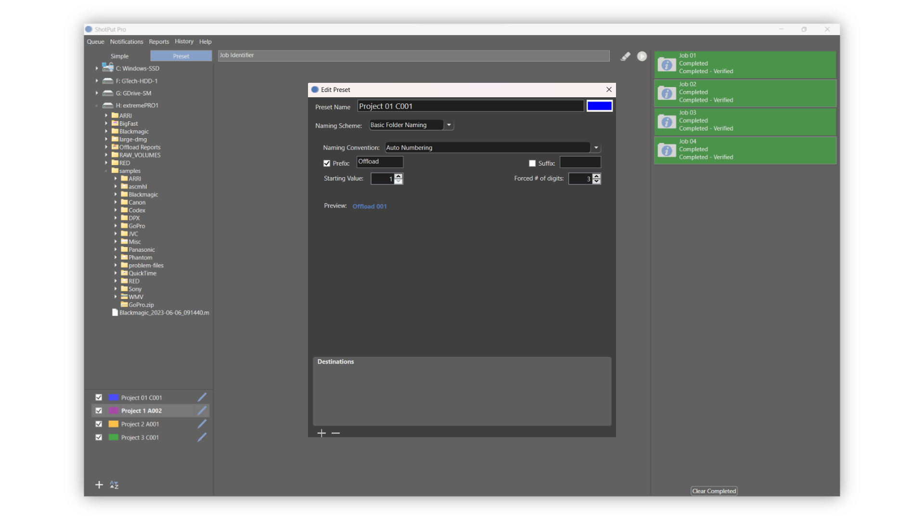
Task: Click the purple Project 1 A002 swatch
Action: (114, 411)
